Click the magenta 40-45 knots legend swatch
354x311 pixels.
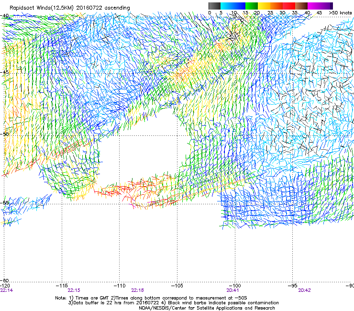tap(314, 6)
